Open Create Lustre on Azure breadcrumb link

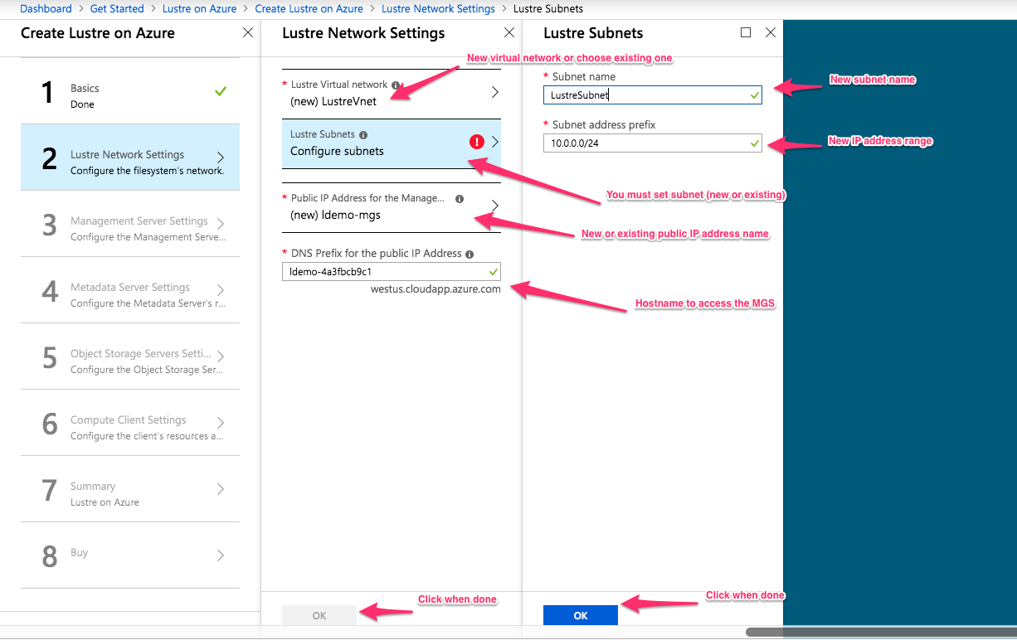[309, 9]
